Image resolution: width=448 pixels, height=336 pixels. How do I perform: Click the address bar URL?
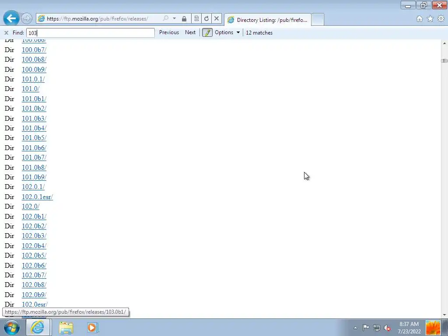pos(97,19)
